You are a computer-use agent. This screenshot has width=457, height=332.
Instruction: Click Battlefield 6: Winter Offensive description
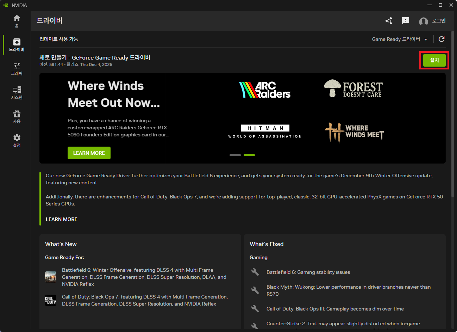click(x=144, y=277)
